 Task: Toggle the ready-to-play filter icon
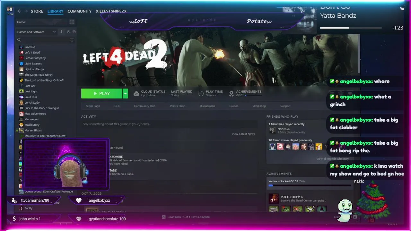point(74,32)
